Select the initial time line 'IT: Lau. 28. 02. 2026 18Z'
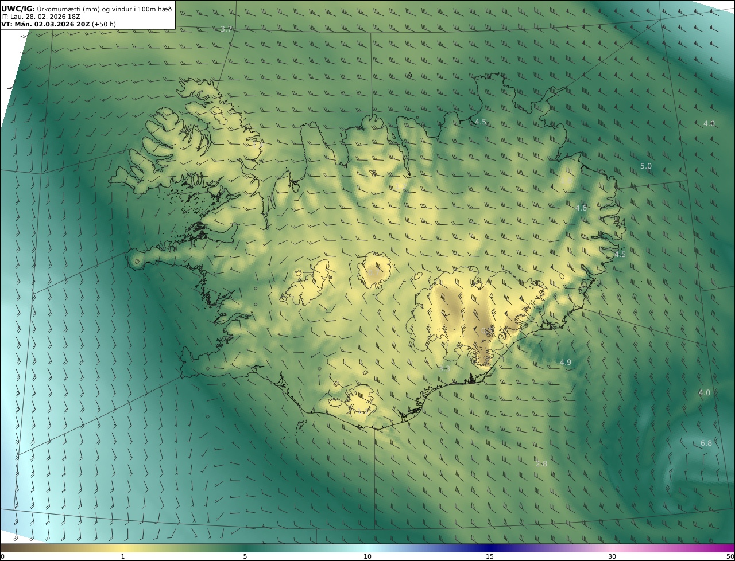735x561 pixels. [41, 17]
